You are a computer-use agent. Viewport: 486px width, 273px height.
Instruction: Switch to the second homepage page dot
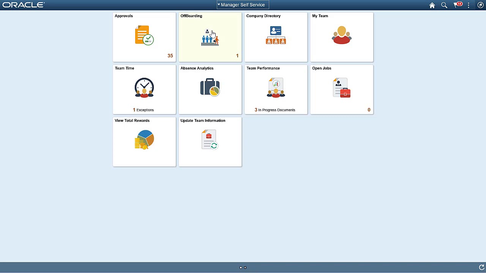click(245, 268)
